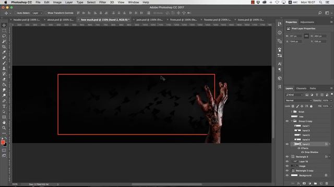The width and height of the screenshot is (334, 187).
Task: Select the Magic Wand tool
Action: (4, 42)
